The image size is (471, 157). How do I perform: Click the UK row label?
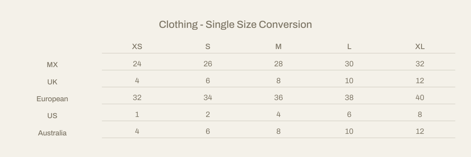(52, 82)
